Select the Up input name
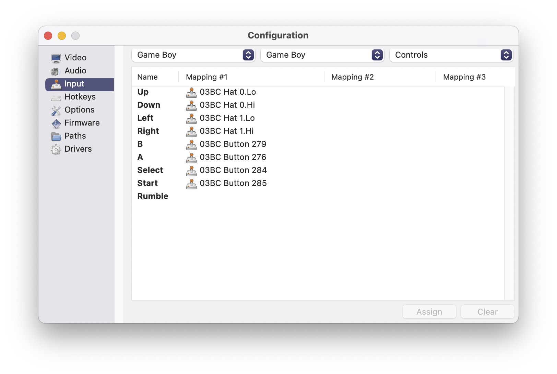The image size is (557, 374). click(143, 92)
